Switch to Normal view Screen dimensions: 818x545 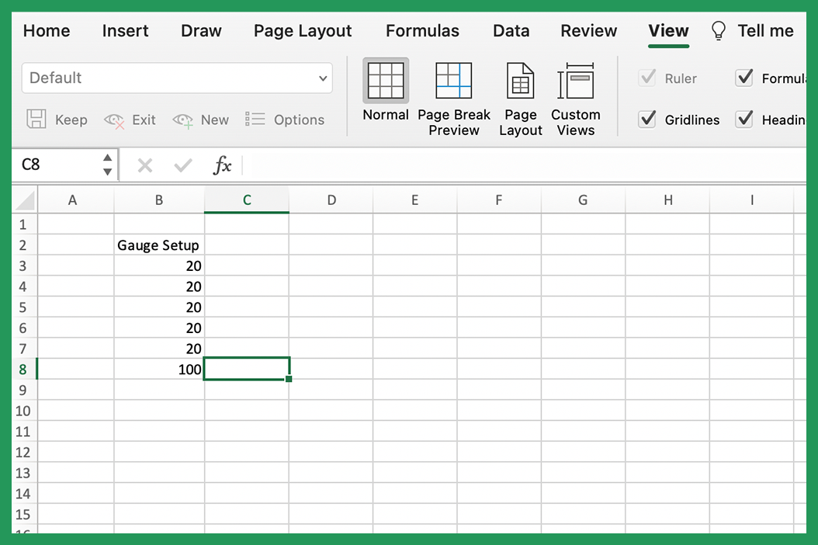(x=386, y=90)
